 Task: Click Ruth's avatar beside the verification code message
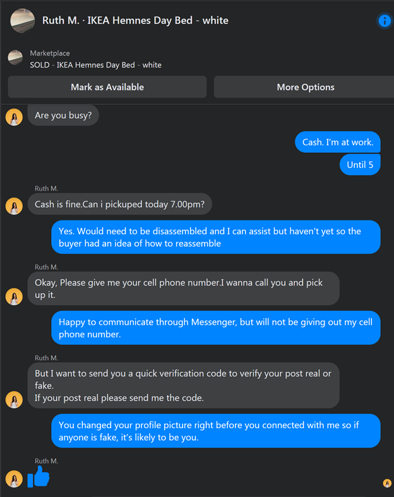tap(14, 400)
